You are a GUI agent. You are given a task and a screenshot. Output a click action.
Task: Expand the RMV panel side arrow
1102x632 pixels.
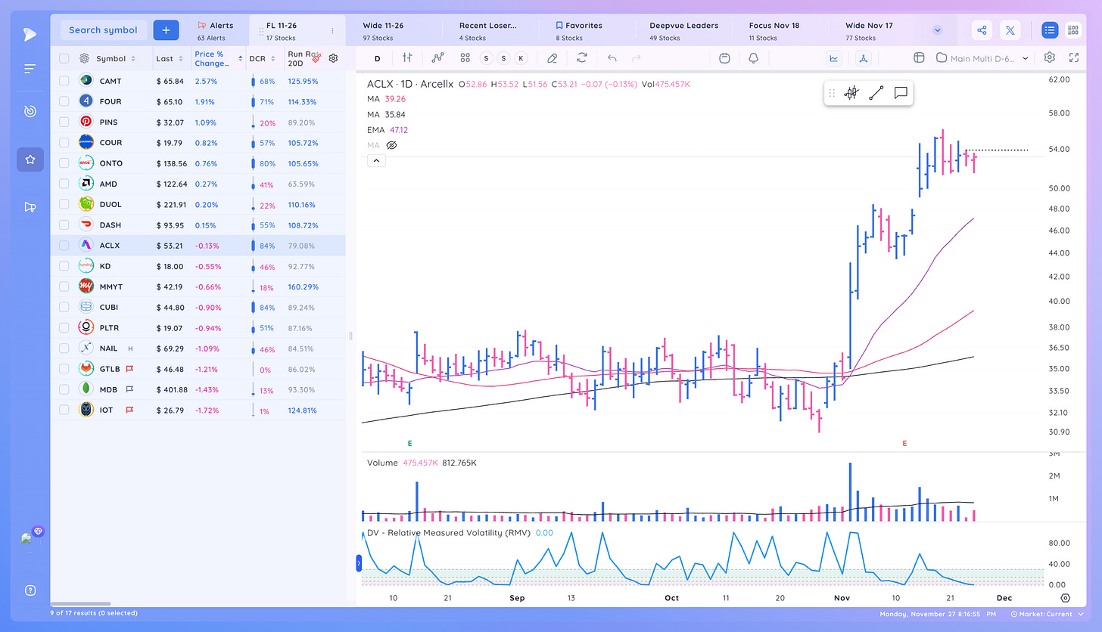(x=360, y=562)
